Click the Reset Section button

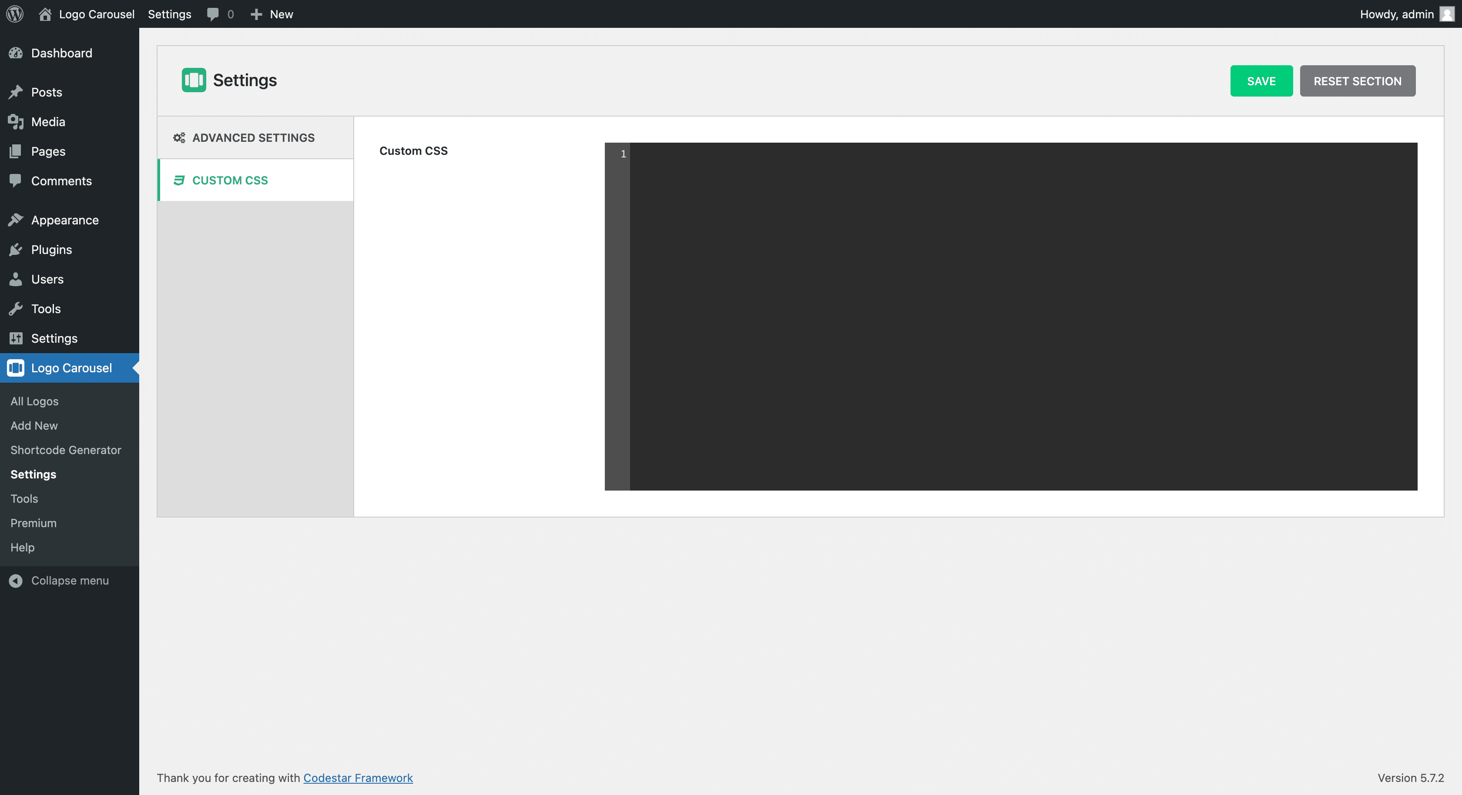tap(1357, 81)
